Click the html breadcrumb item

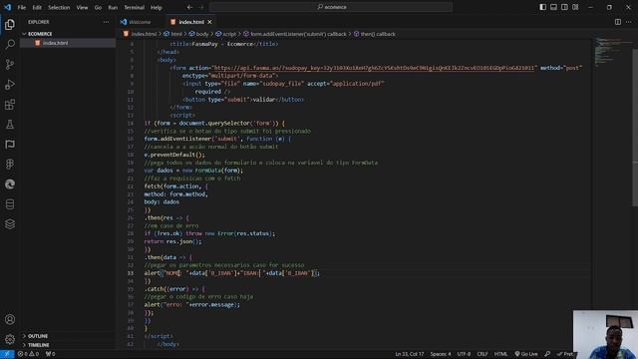(x=172, y=34)
